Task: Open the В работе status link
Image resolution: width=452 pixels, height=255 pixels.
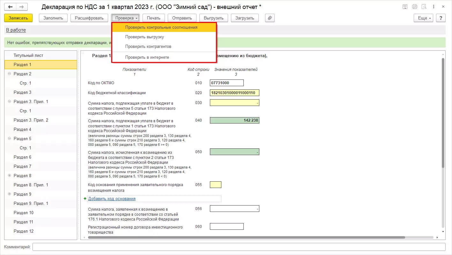Action: (x=16, y=30)
